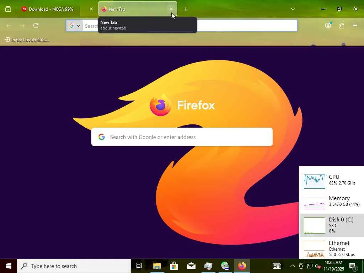The width and height of the screenshot is (364, 273).
Task: Click the Ethernet throughput graph thumbnail
Action: tap(315, 249)
